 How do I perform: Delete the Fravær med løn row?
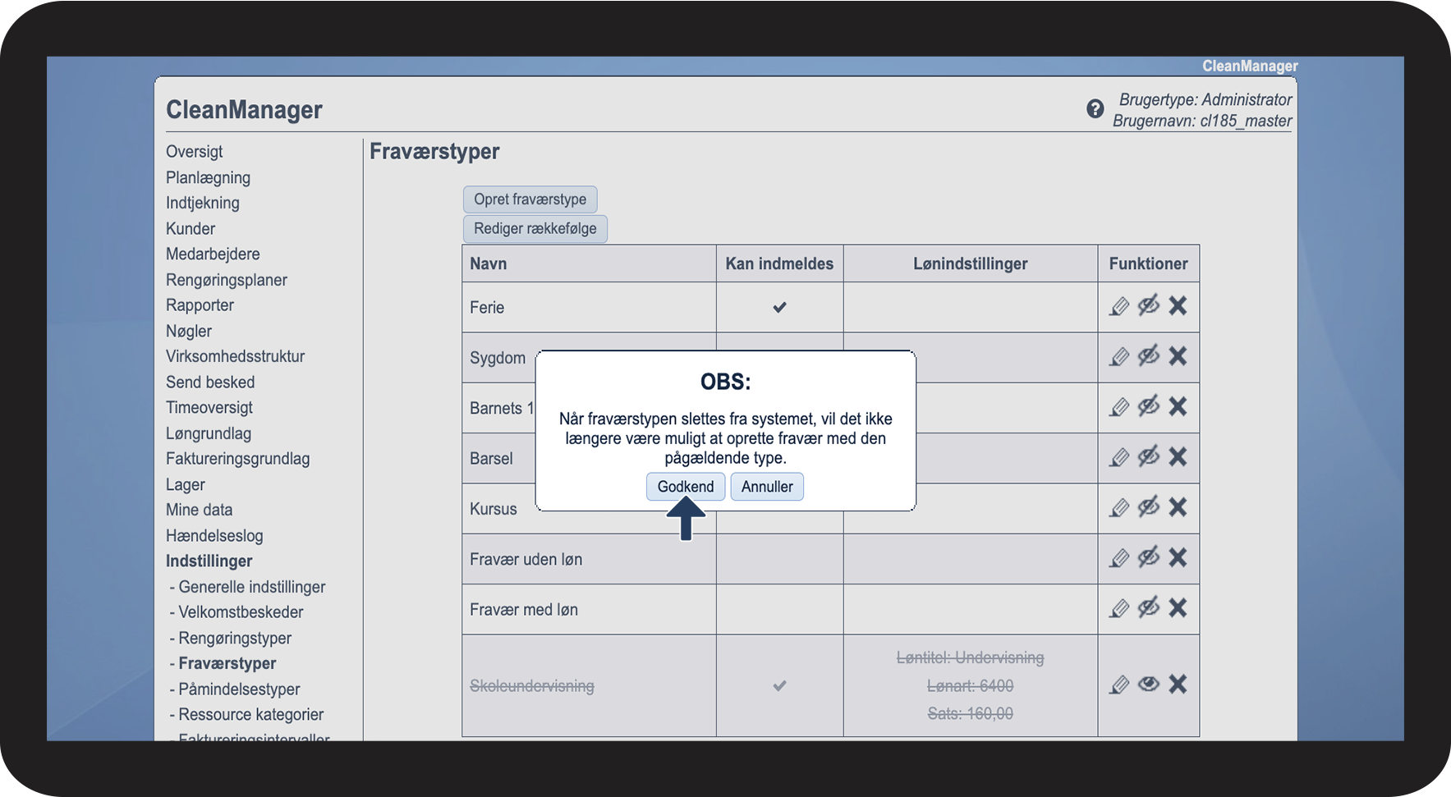pos(1178,607)
